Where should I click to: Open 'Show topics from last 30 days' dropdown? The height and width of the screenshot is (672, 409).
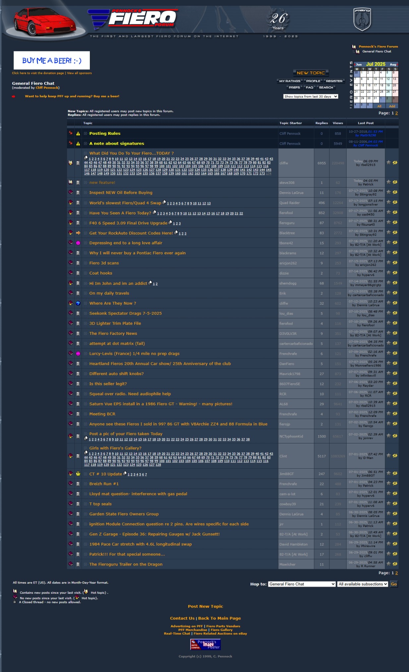click(311, 97)
